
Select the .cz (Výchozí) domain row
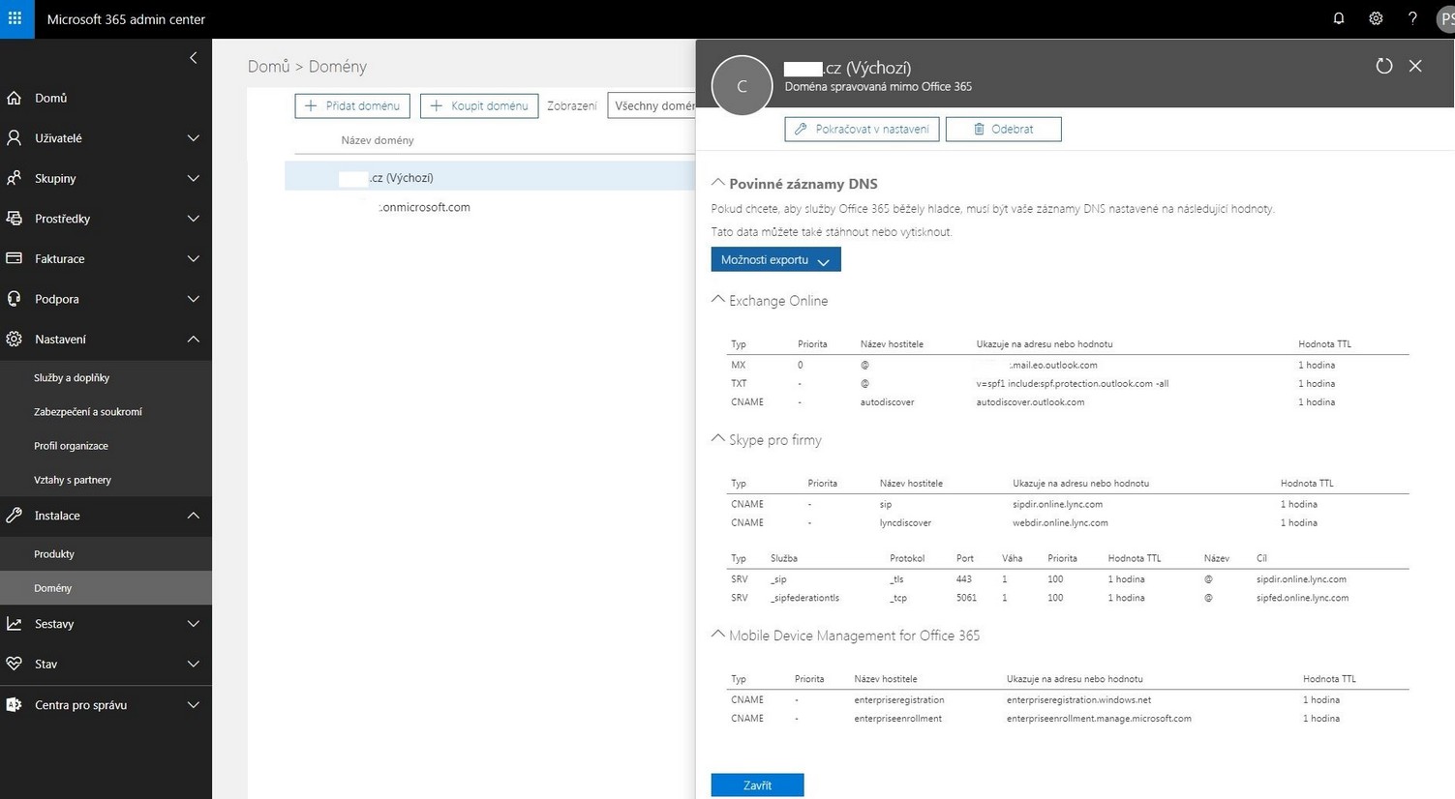(490, 177)
